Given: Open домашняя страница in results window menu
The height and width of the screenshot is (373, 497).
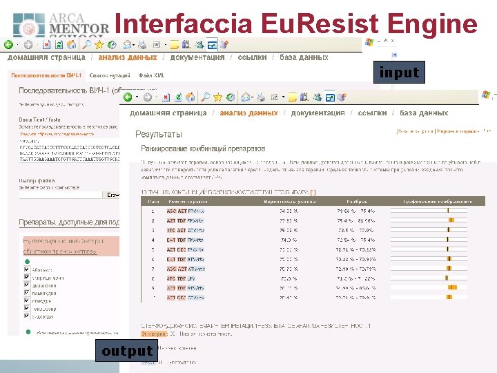Looking at the screenshot, I should [168, 113].
